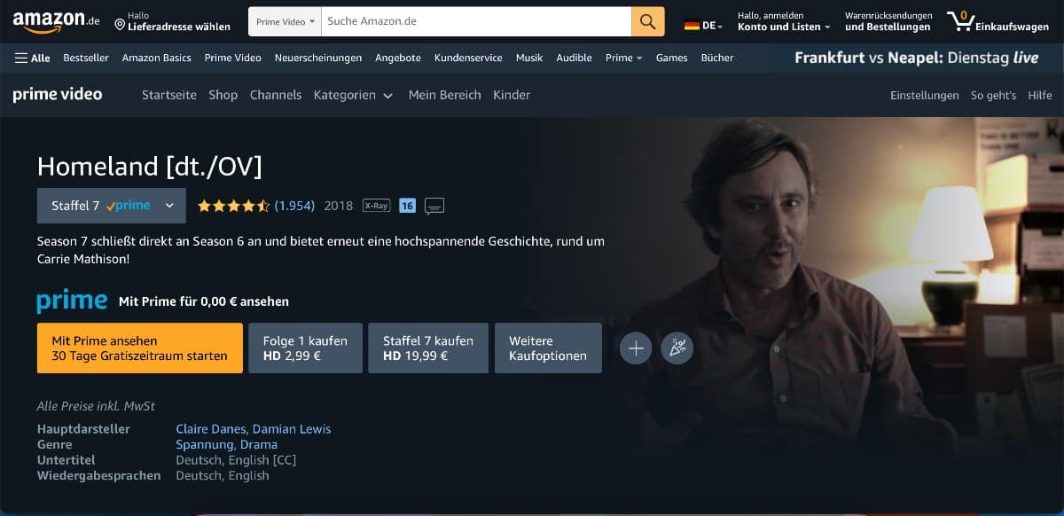Open Bücher

(717, 58)
